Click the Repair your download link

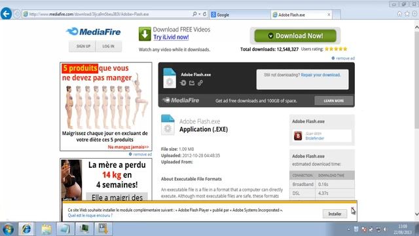tap(321, 75)
